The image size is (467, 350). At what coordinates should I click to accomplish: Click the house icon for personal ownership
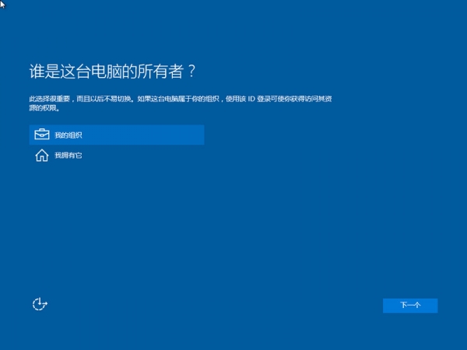tap(42, 155)
